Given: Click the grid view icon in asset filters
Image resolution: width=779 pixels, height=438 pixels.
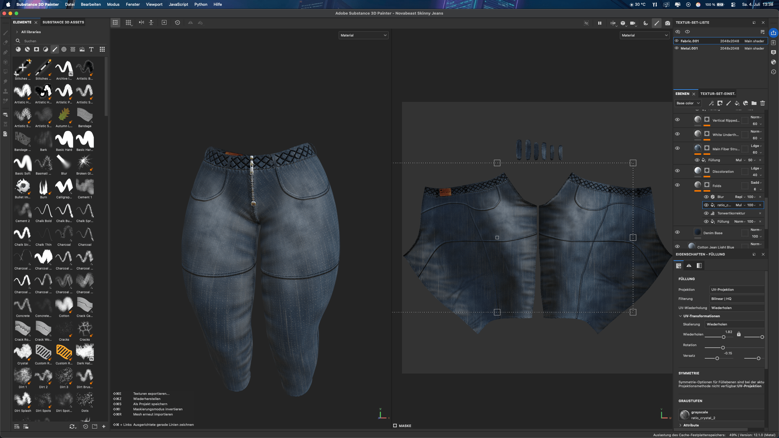Looking at the screenshot, I should click(x=102, y=49).
